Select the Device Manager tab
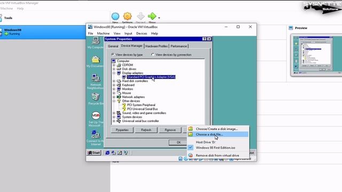 (x=132, y=46)
